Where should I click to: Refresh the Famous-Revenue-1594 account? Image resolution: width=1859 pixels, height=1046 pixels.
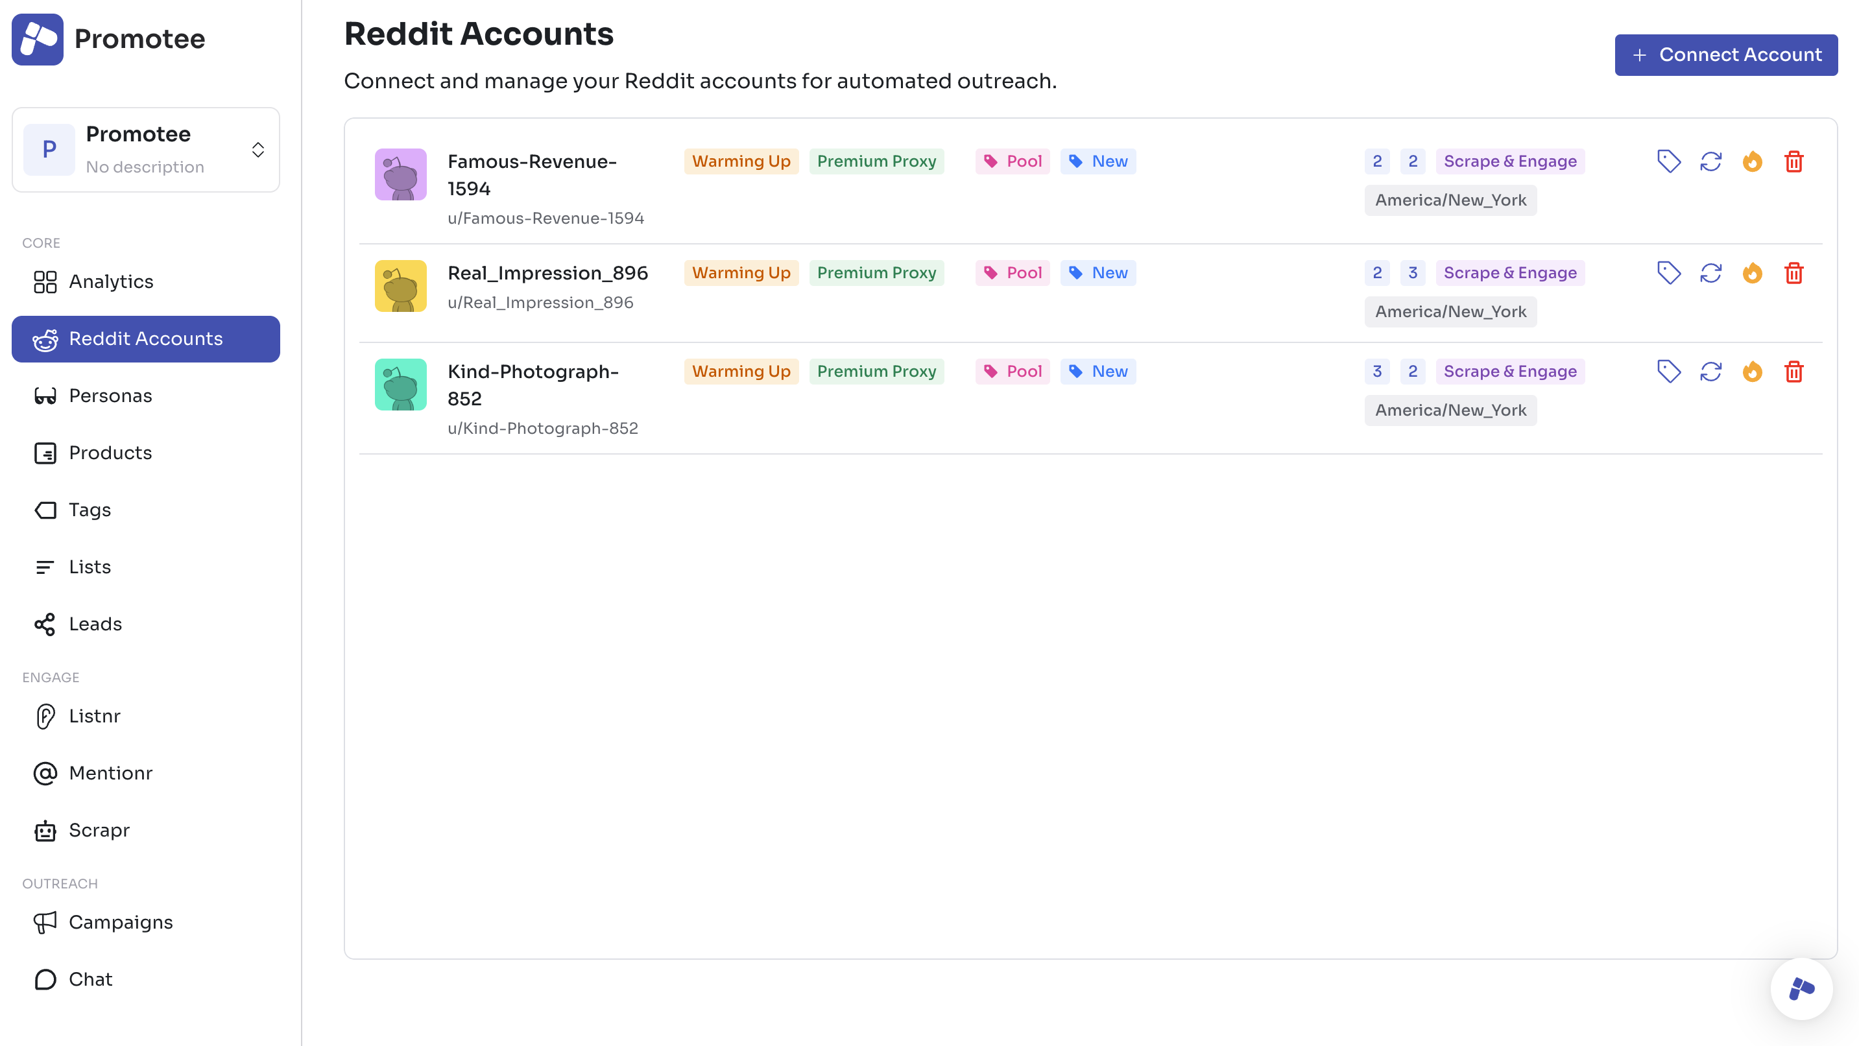[1710, 161]
